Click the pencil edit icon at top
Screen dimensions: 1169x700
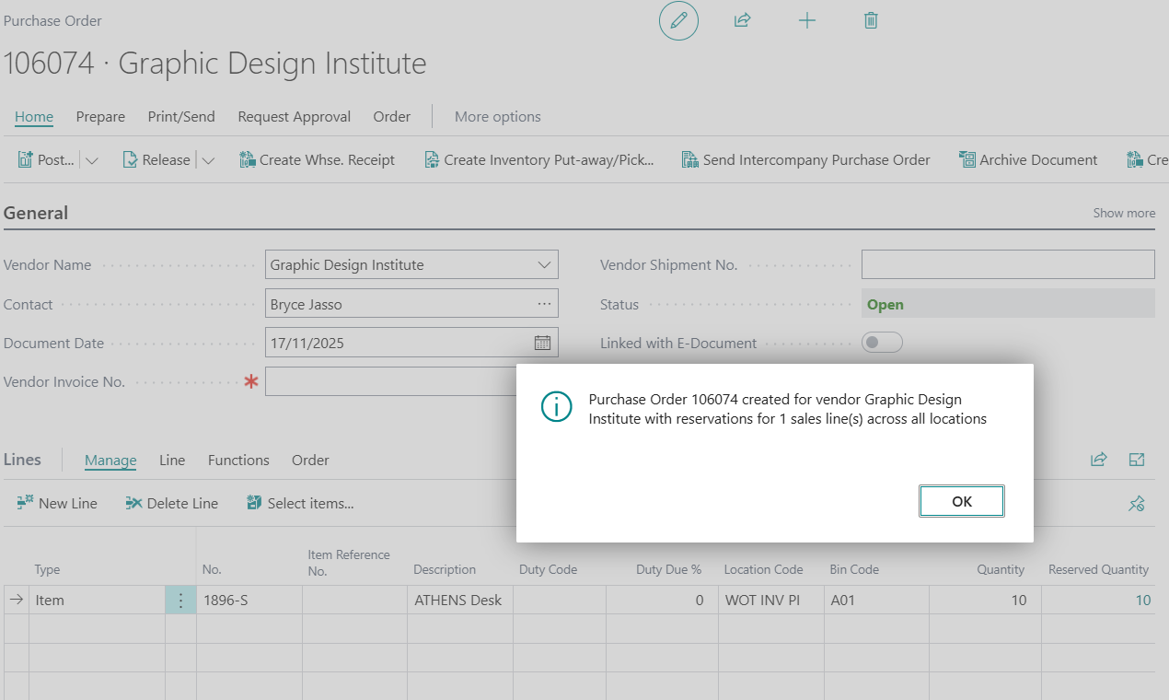tap(678, 20)
